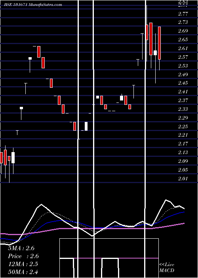Click the <<Live MACD label
198x278 pixels.
(x=167, y=268)
